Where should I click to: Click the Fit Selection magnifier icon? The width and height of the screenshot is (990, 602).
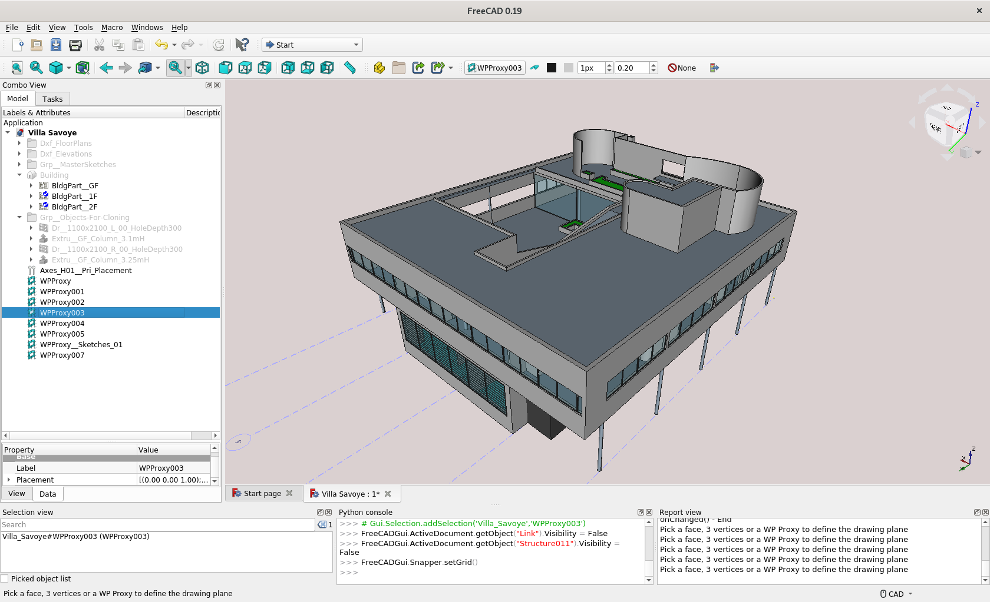point(36,68)
